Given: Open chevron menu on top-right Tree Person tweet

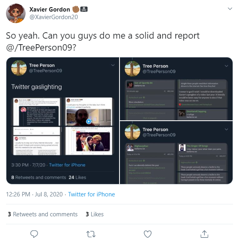Looking at the screenshot, I should pyautogui.click(x=226, y=66).
